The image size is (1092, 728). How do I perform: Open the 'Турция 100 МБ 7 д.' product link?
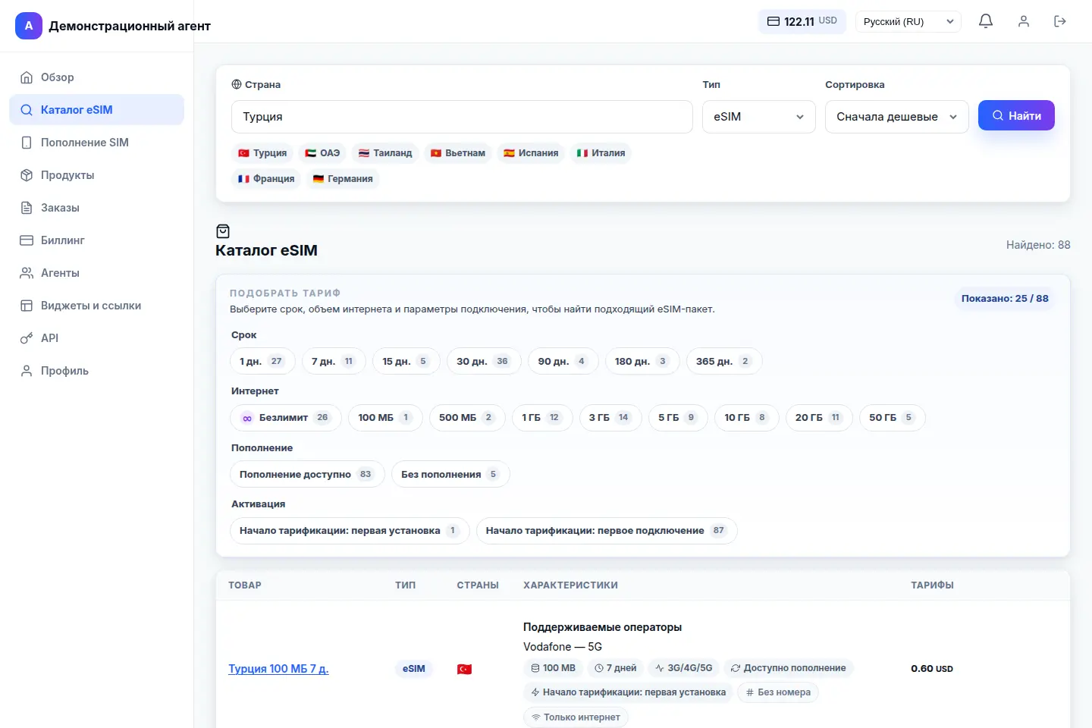[278, 669]
